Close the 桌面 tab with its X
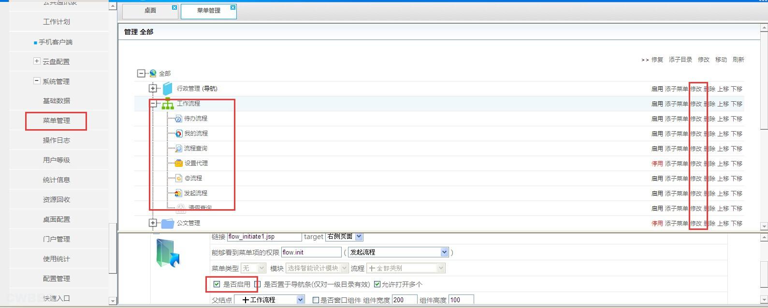This screenshot has height=308, width=768. [x=174, y=8]
